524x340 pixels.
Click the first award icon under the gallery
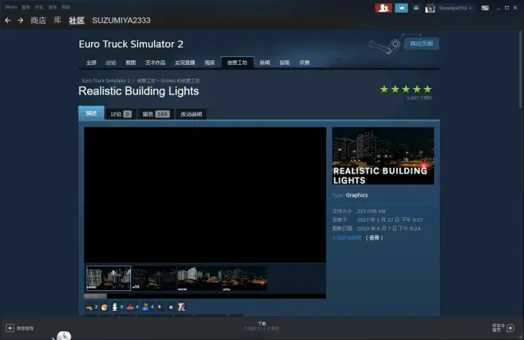pyautogui.click(x=89, y=307)
